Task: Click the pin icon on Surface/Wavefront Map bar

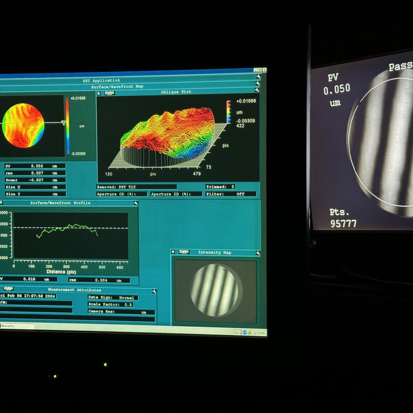Action: click(x=258, y=83)
